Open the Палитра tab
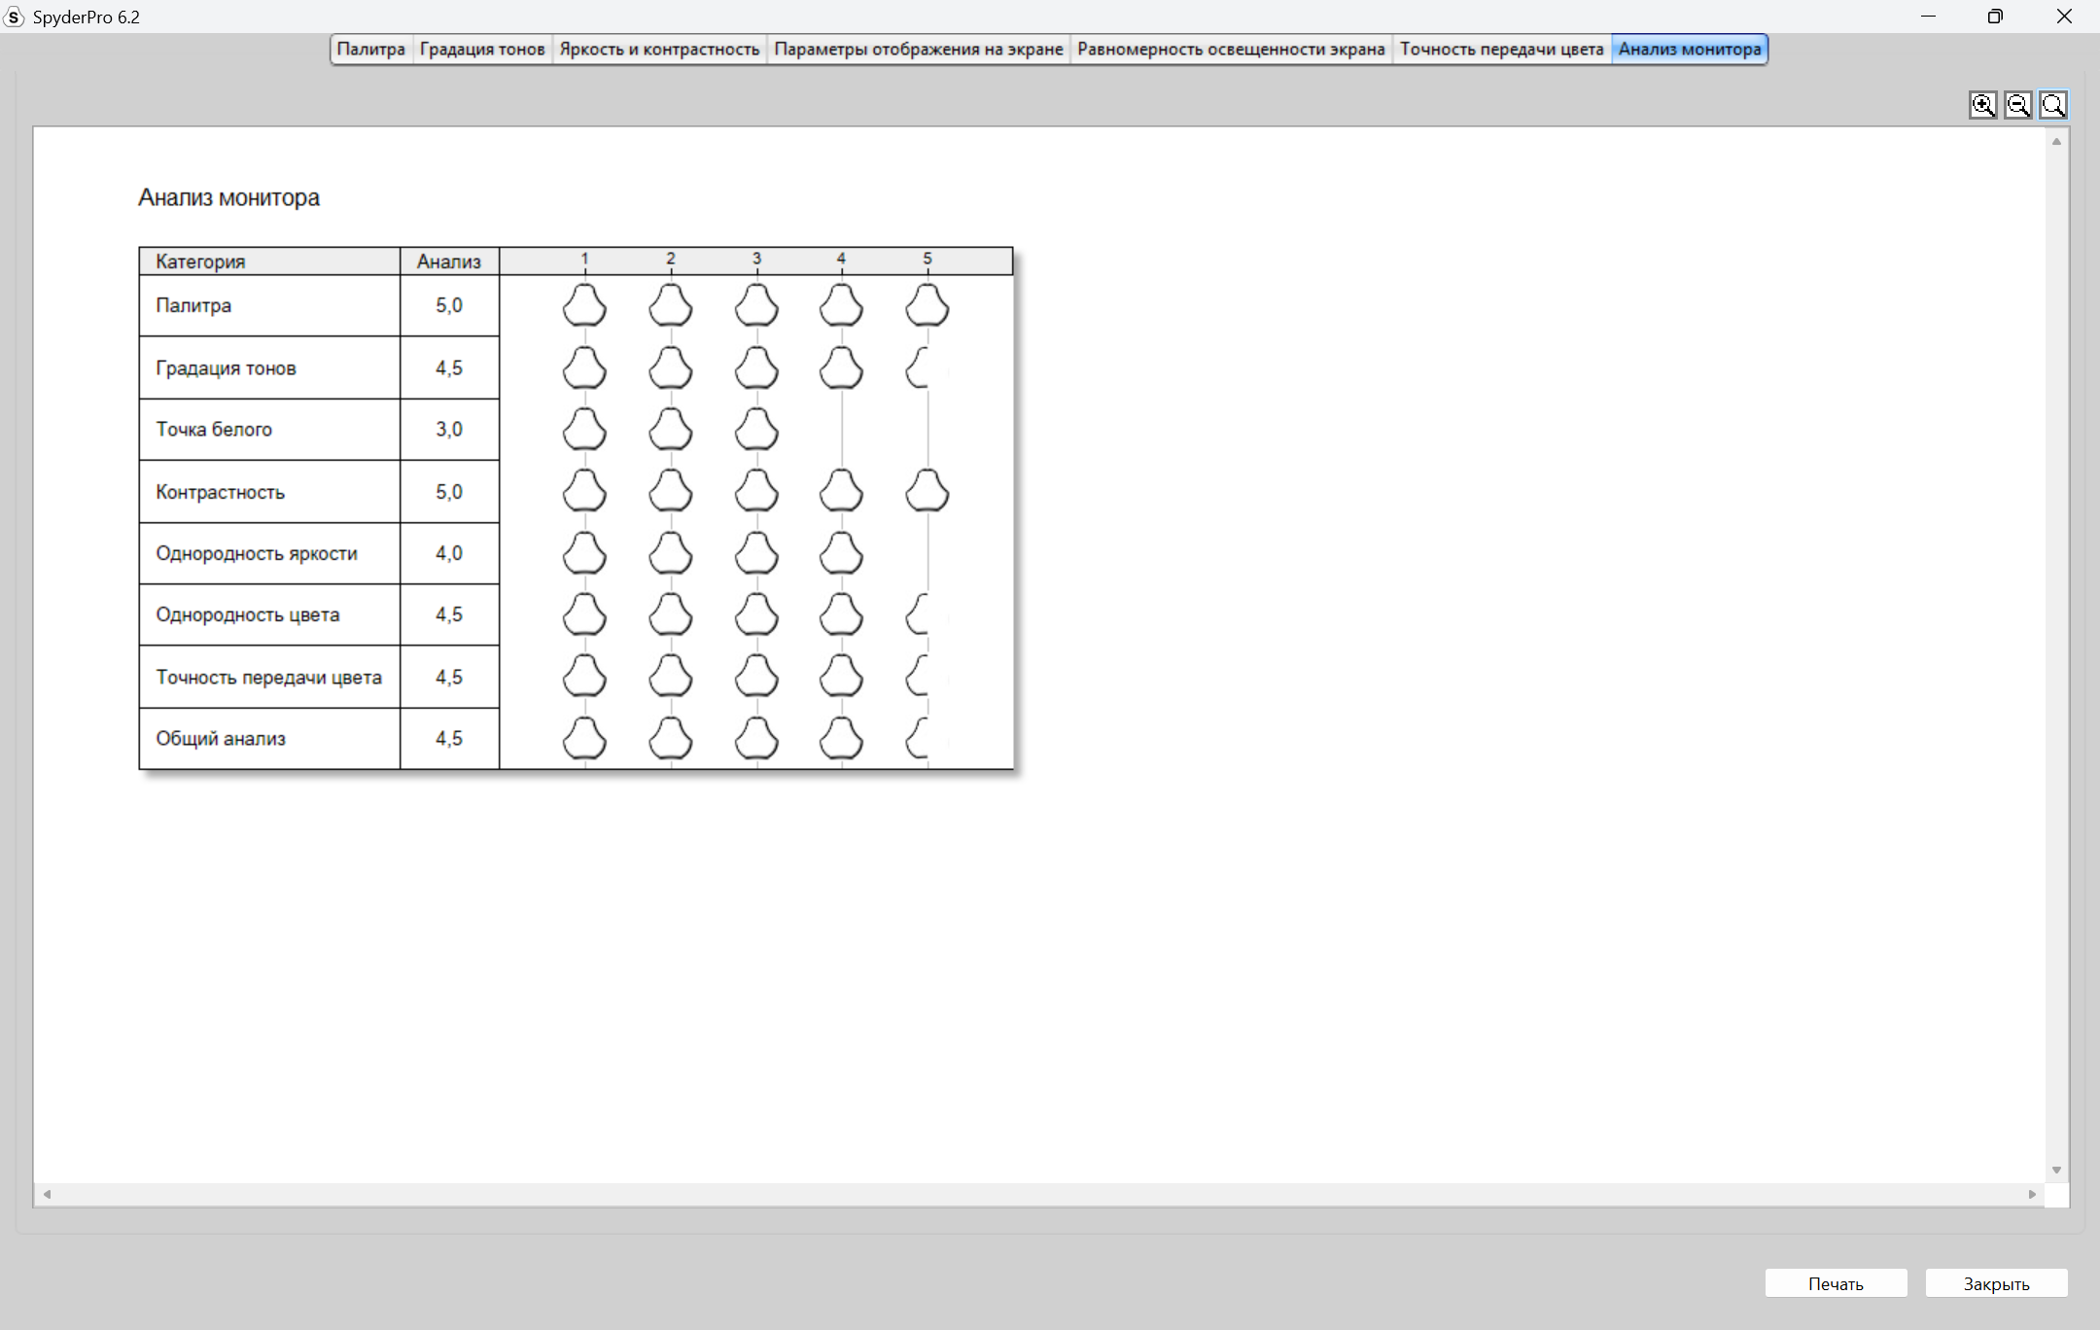 click(370, 49)
